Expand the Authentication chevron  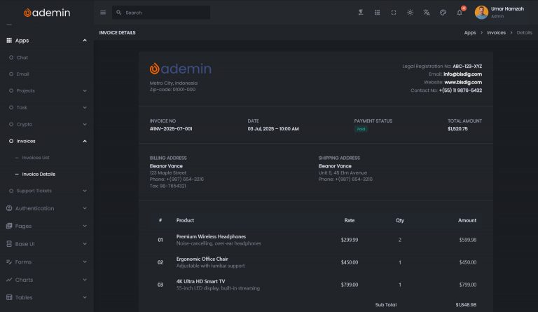click(85, 208)
